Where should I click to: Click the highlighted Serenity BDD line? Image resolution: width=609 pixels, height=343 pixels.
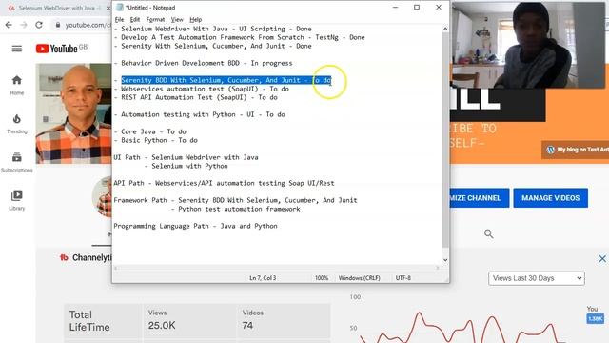point(226,80)
